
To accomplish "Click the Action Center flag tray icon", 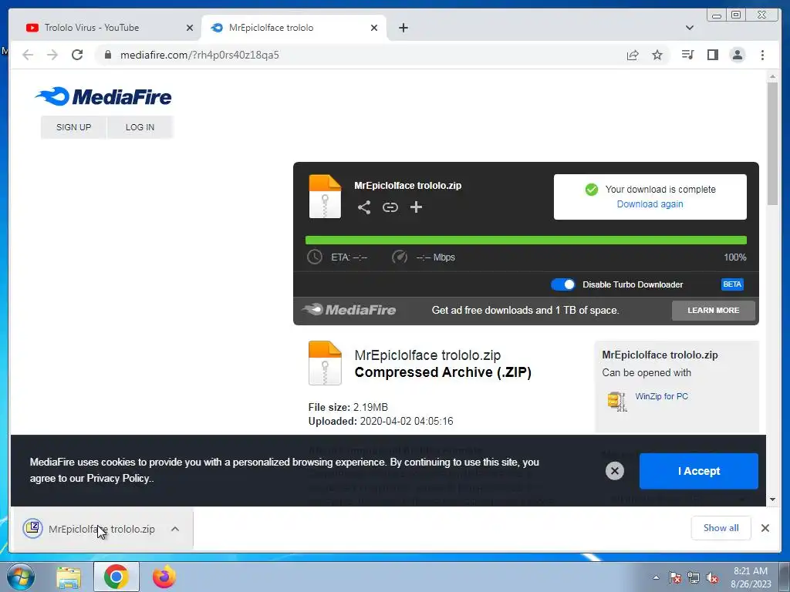I will tap(674, 578).
